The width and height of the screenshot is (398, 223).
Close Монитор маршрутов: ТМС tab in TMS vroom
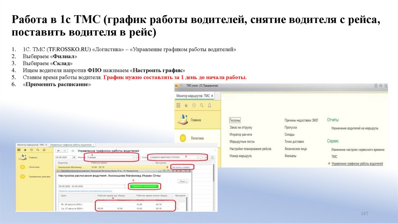click(212, 96)
